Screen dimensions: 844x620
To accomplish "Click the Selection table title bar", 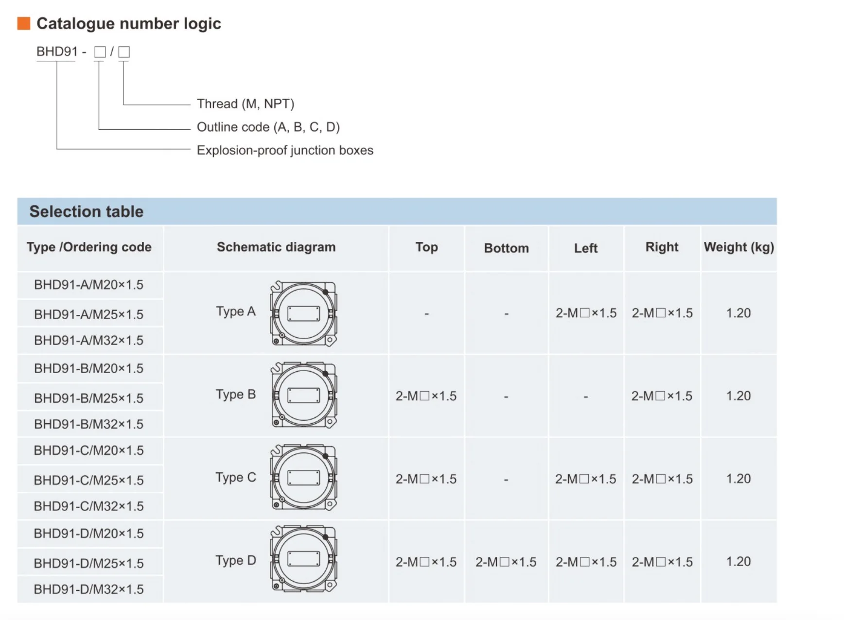I will [397, 211].
